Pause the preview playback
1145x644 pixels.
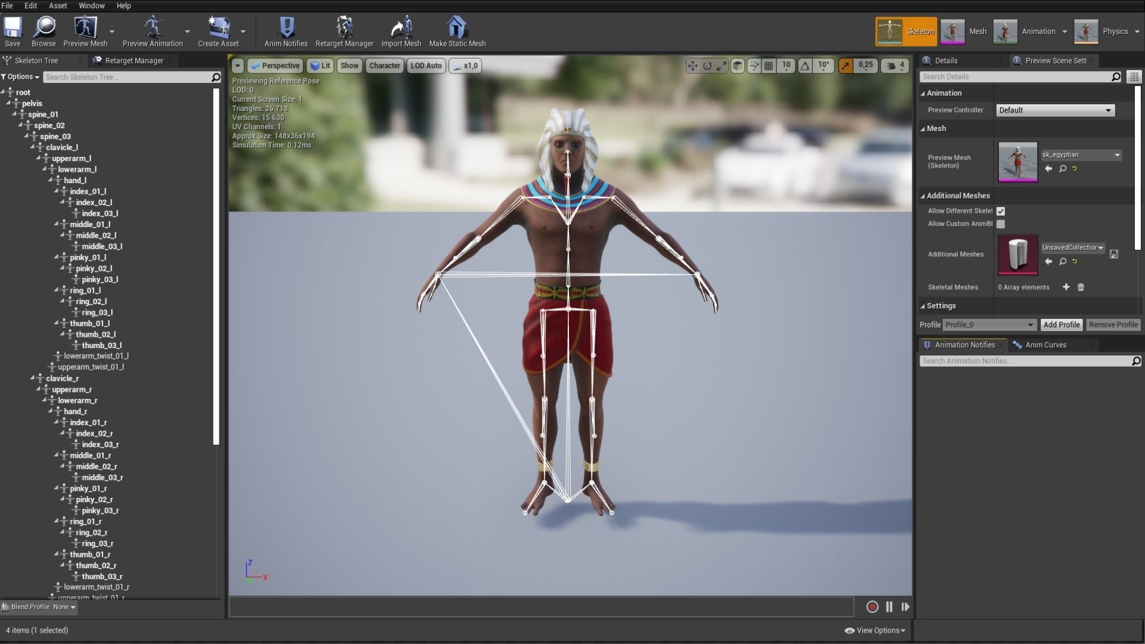(889, 606)
